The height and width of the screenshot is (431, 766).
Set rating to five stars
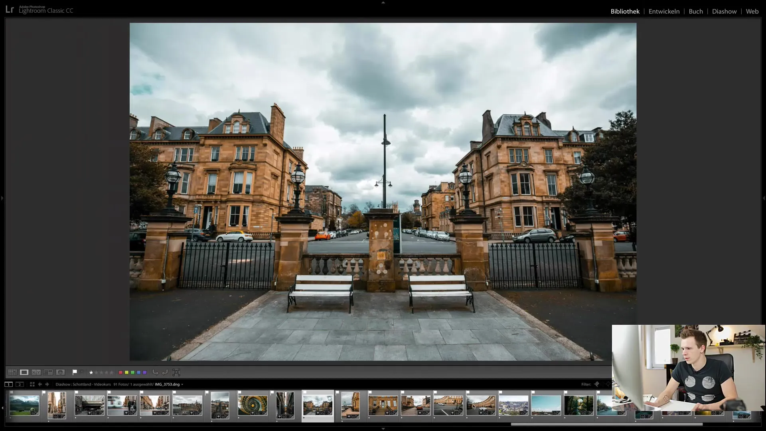[x=112, y=372]
